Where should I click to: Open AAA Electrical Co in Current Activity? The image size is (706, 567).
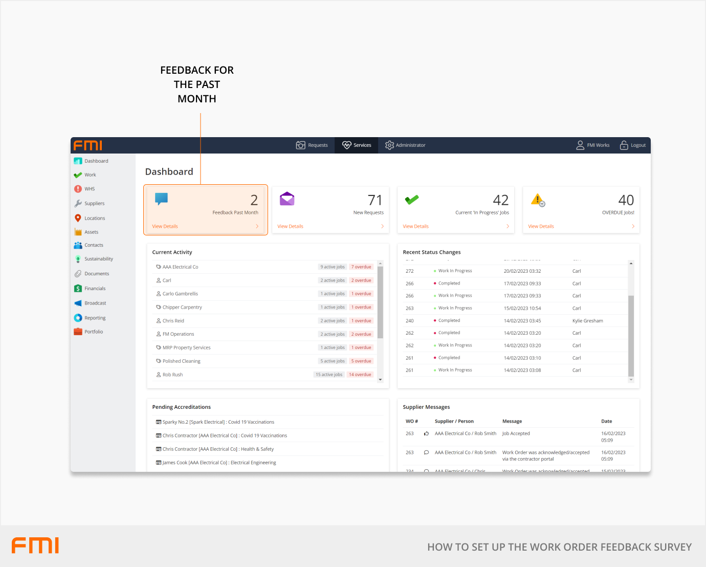point(180,267)
